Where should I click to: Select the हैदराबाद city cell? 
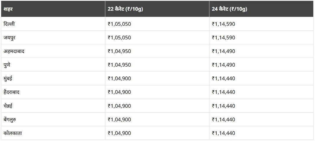pyautogui.click(x=53, y=92)
